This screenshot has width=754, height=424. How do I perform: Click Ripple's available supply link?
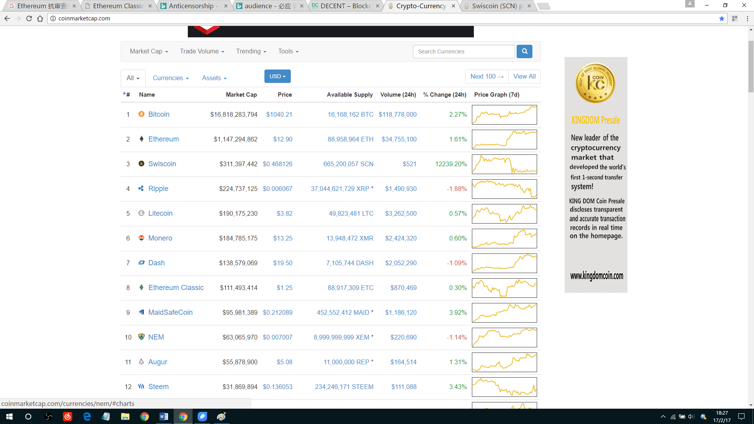(340, 189)
